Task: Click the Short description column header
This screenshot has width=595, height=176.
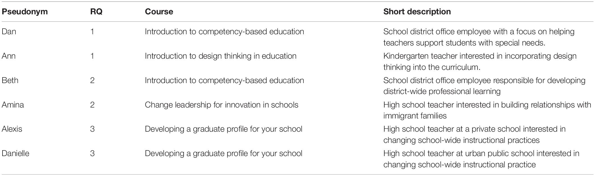Action: [x=417, y=12]
